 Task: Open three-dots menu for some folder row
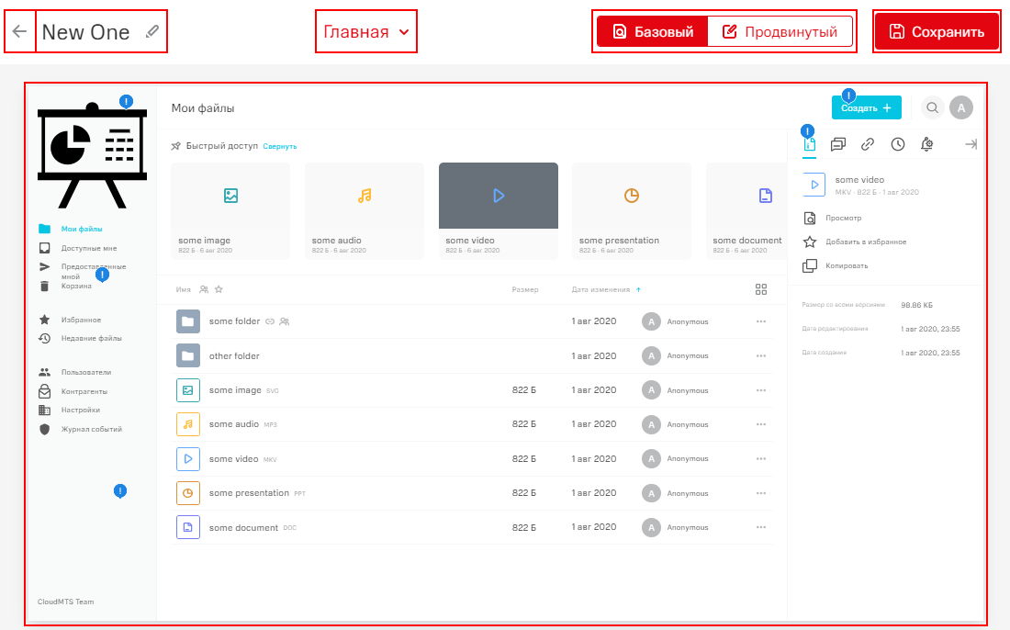tap(760, 321)
